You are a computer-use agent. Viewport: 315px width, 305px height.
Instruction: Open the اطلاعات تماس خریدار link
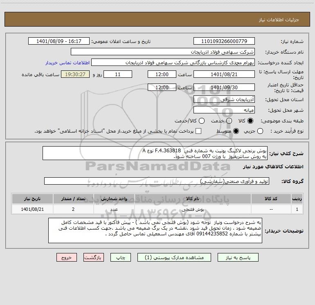coord(67,63)
